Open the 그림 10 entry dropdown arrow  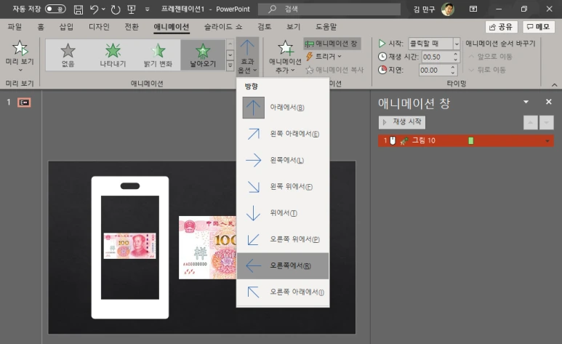[x=547, y=141]
